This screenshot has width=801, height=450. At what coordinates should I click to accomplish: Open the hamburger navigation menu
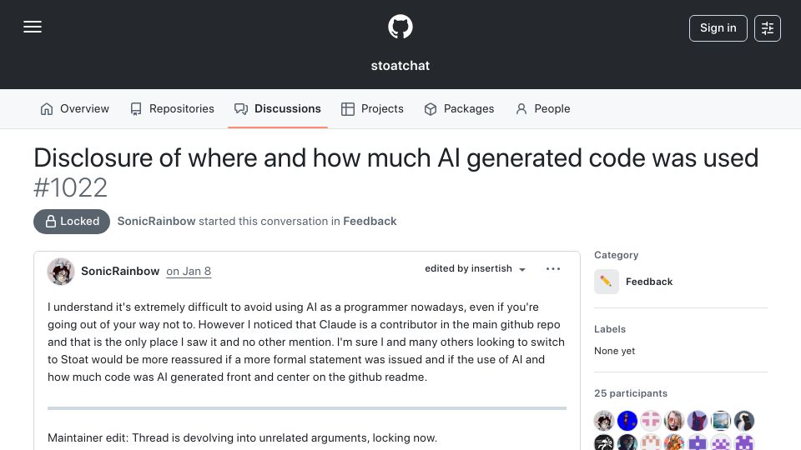point(33,27)
